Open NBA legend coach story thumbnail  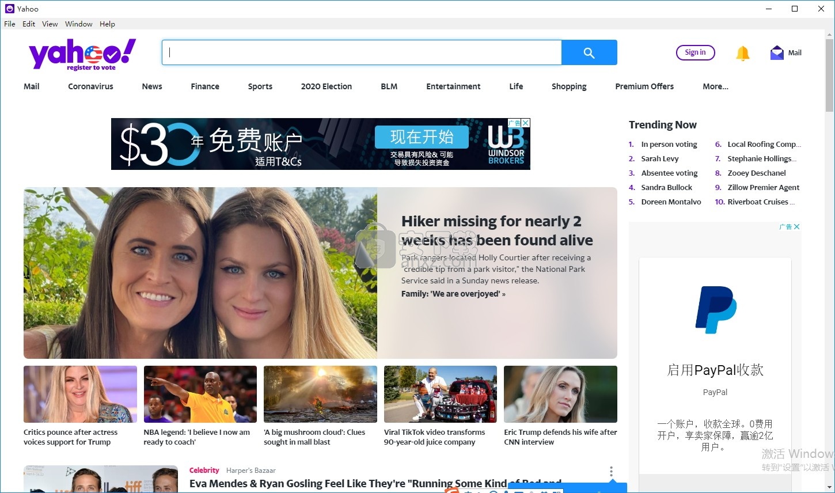(x=200, y=394)
